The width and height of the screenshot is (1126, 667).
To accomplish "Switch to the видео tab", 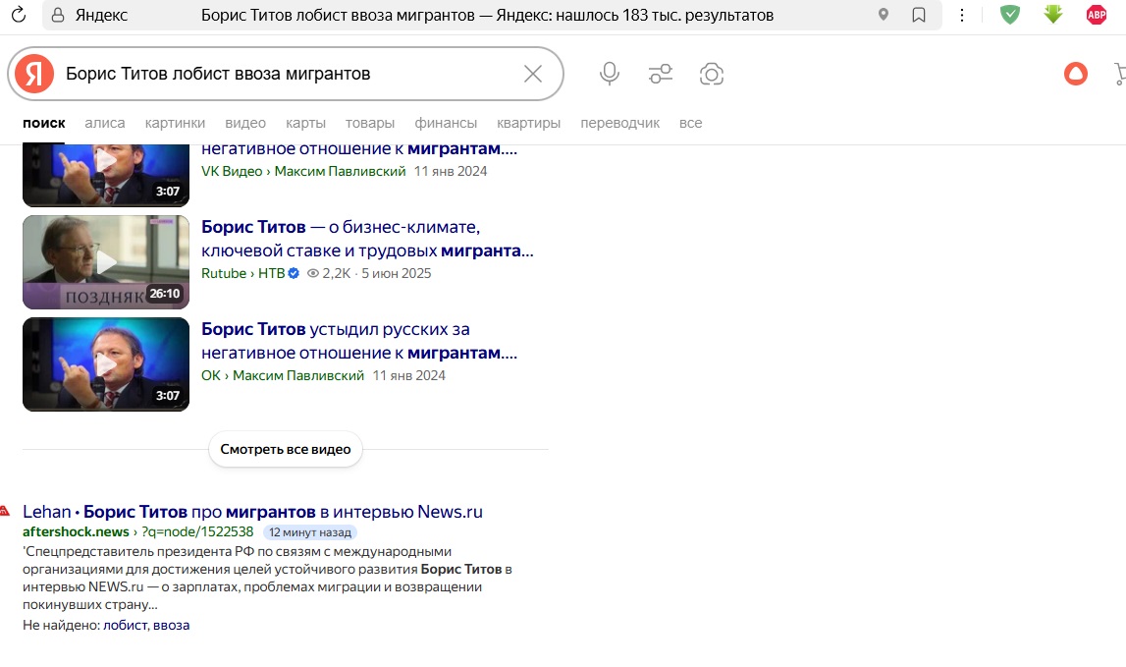I will point(245,123).
